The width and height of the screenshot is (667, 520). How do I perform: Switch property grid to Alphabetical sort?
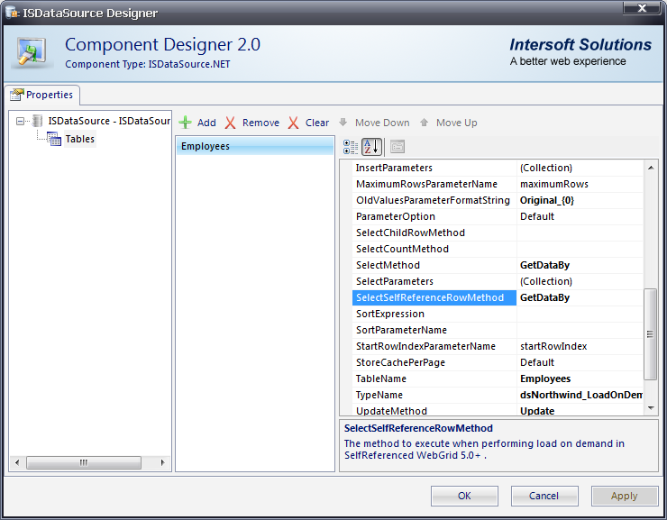point(371,147)
